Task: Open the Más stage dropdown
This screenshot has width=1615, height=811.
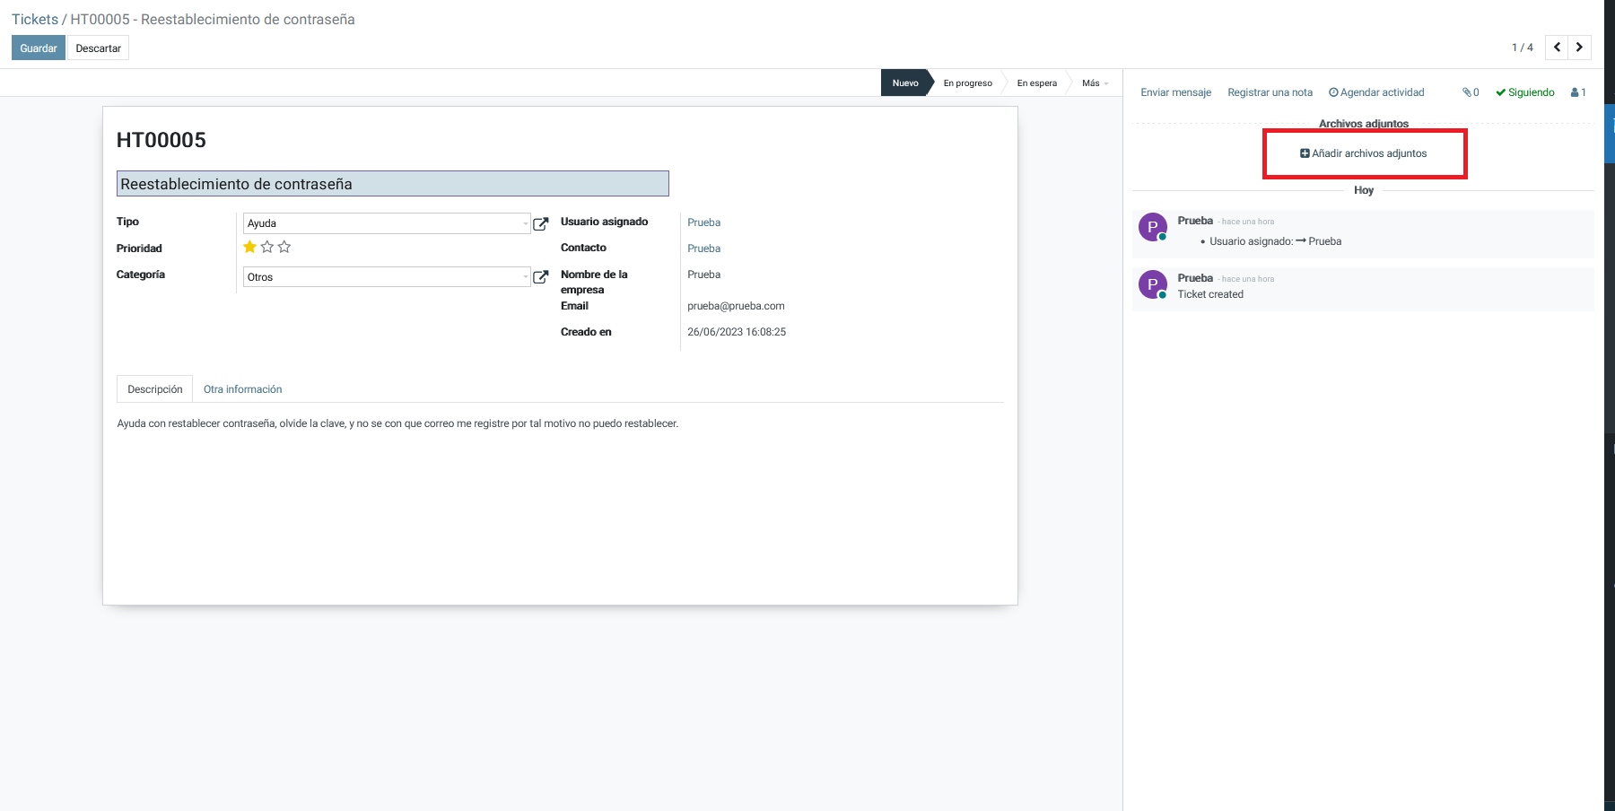Action: [x=1094, y=83]
